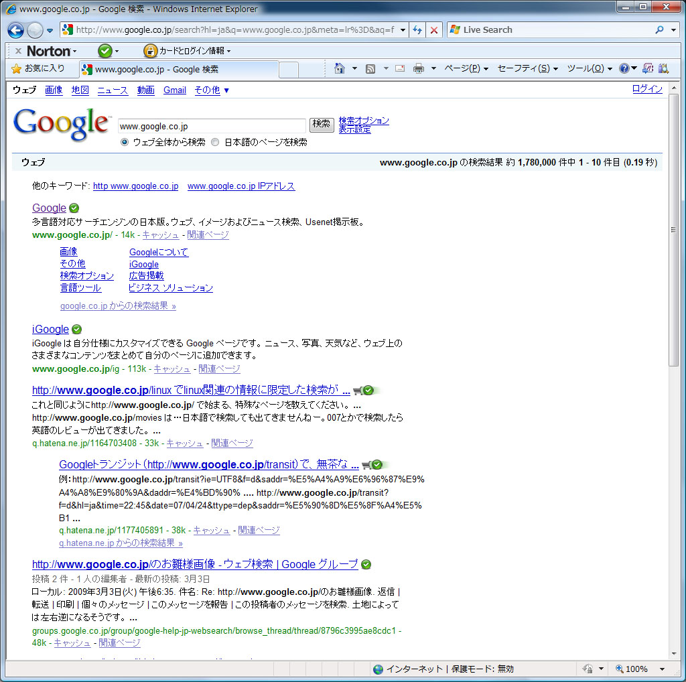The width and height of the screenshot is (686, 682).
Task: Print the page with the printer icon
Action: pyautogui.click(x=419, y=68)
